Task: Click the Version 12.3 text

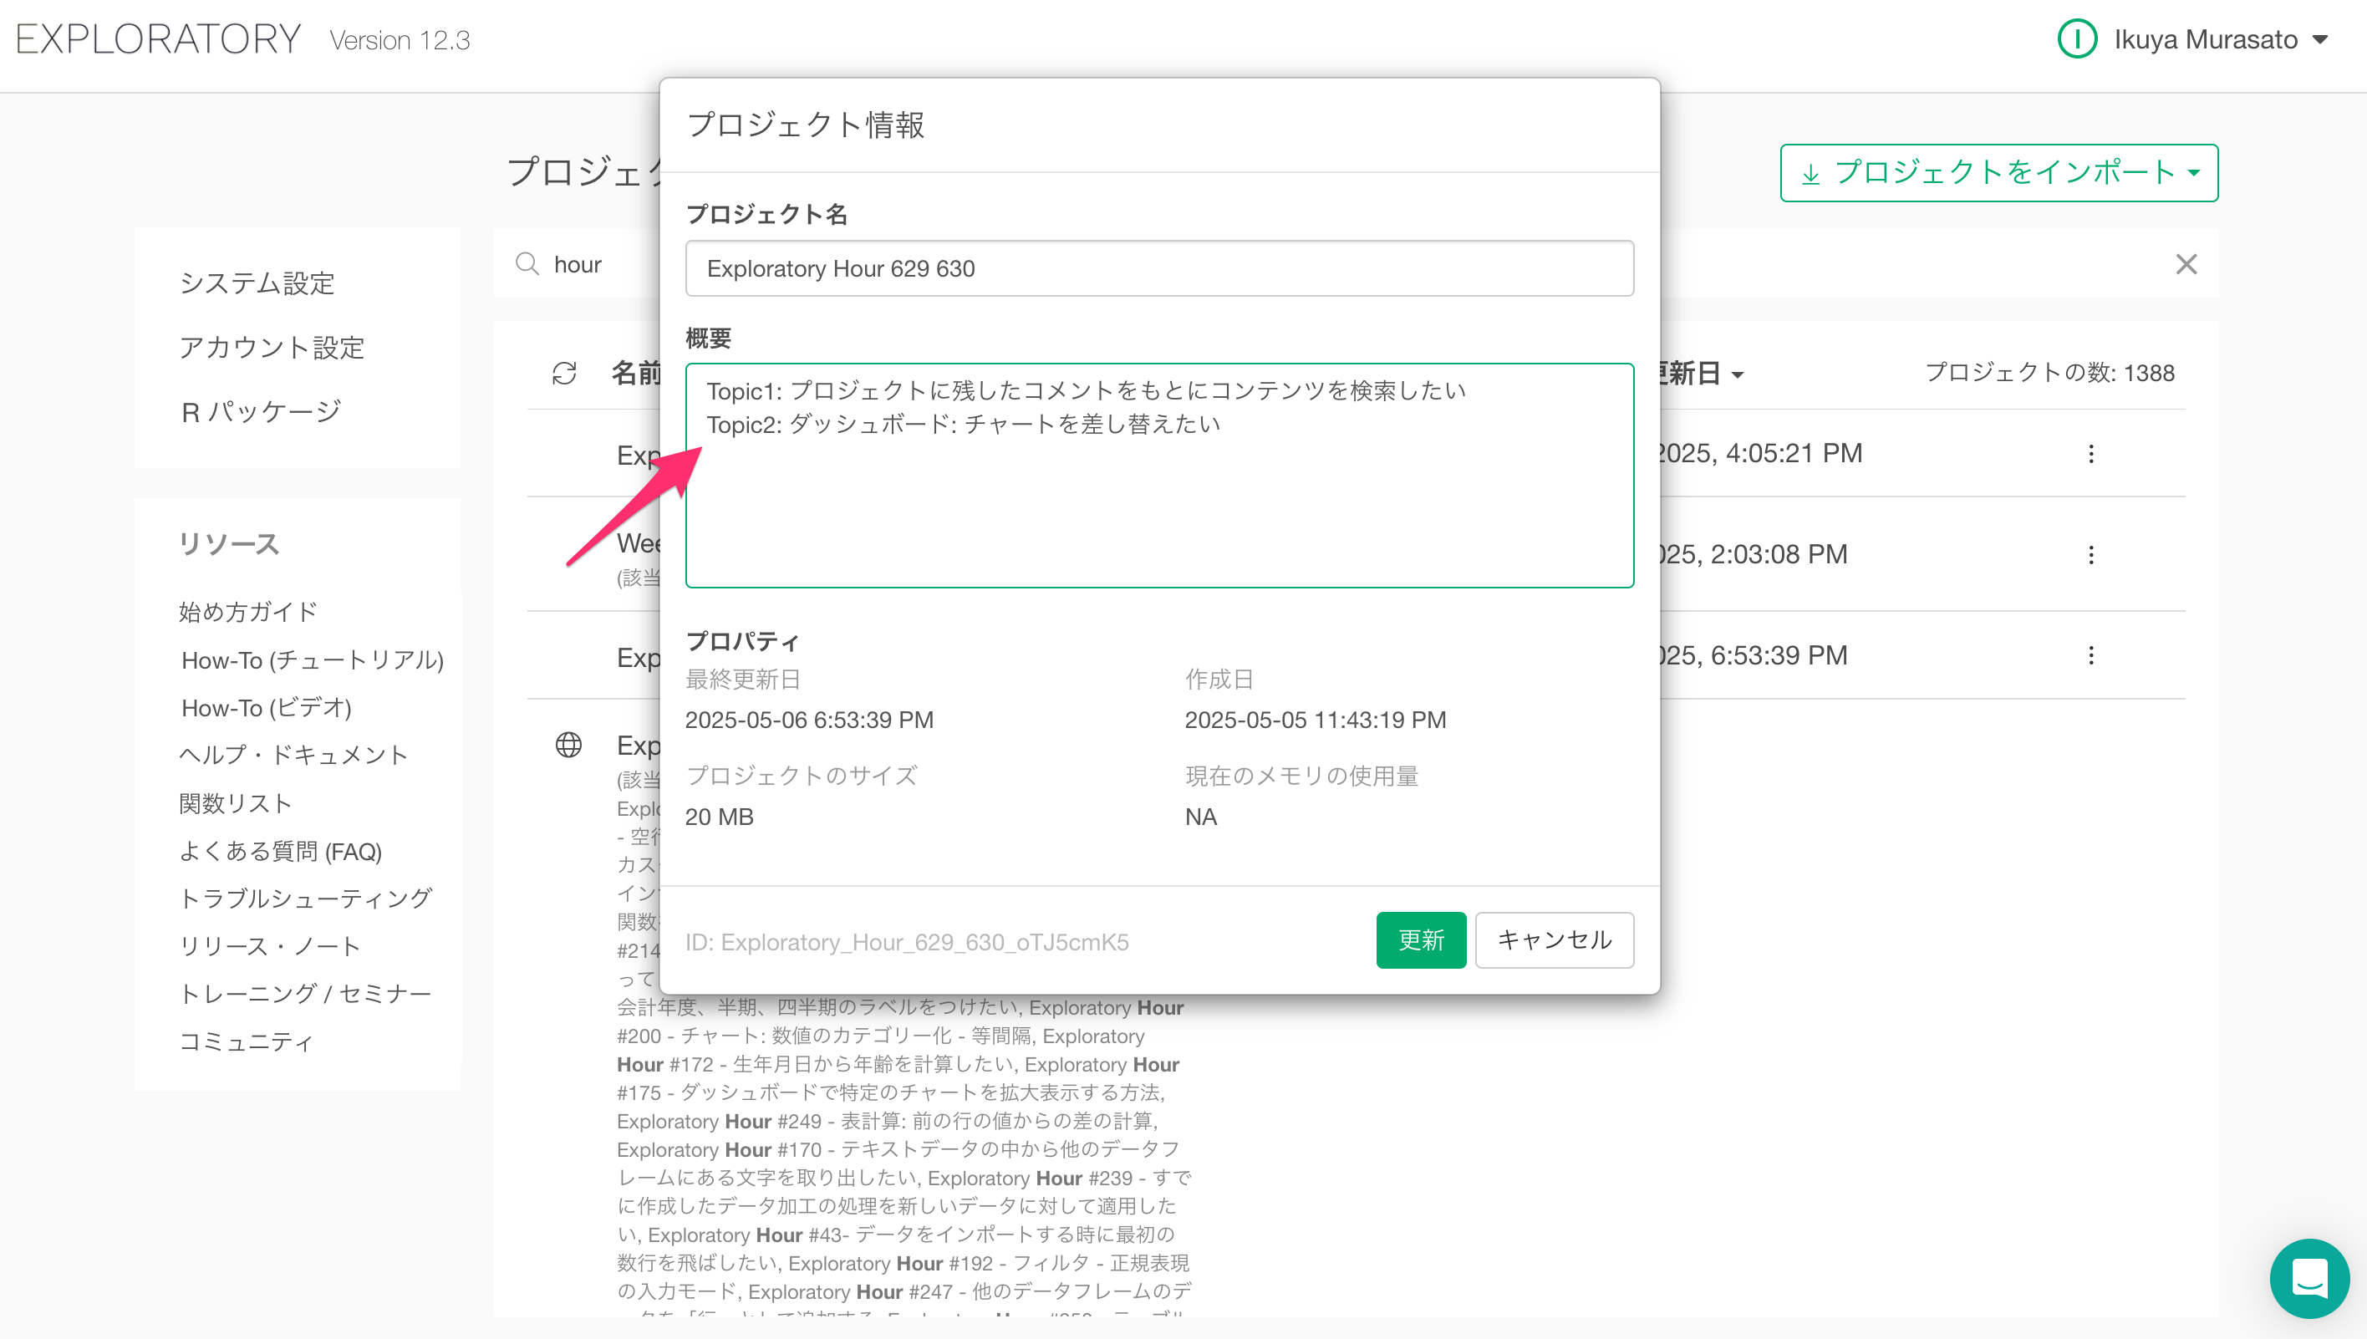Action: [400, 40]
